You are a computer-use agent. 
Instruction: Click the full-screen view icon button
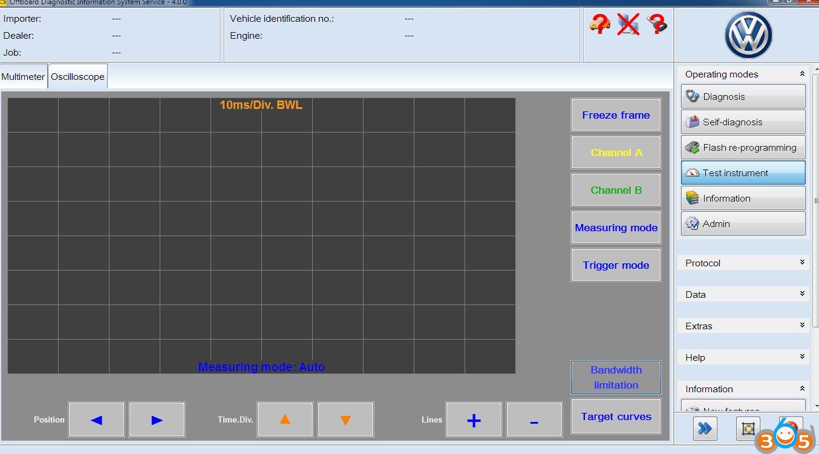(748, 429)
